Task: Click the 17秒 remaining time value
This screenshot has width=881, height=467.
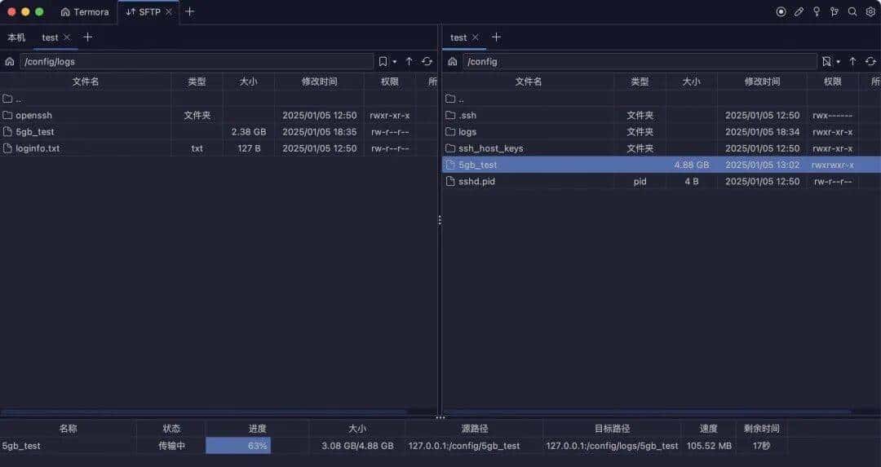Action: pyautogui.click(x=761, y=446)
